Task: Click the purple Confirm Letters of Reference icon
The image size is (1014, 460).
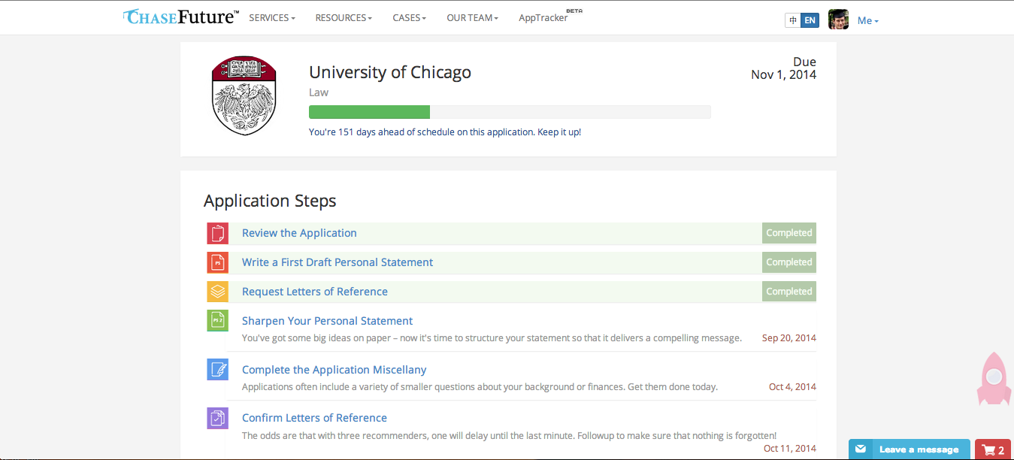Action: click(x=217, y=418)
